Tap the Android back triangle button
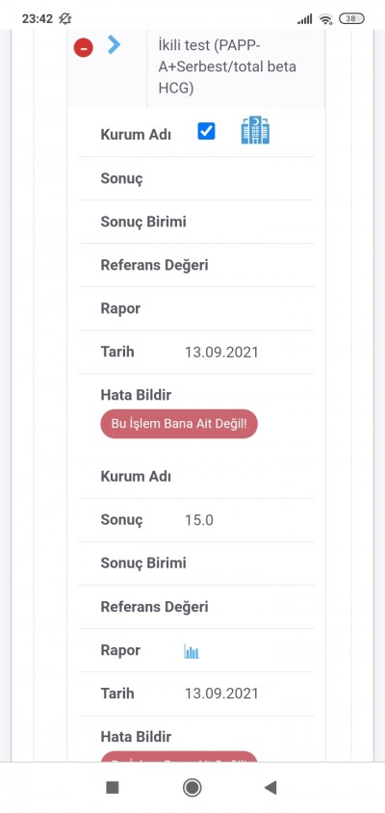Screen dimensions: 385x813 (270, 788)
